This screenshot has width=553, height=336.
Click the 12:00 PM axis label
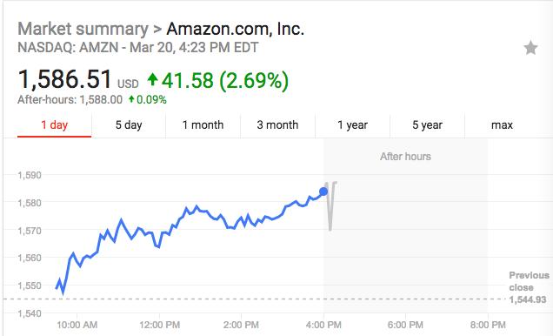tap(159, 325)
